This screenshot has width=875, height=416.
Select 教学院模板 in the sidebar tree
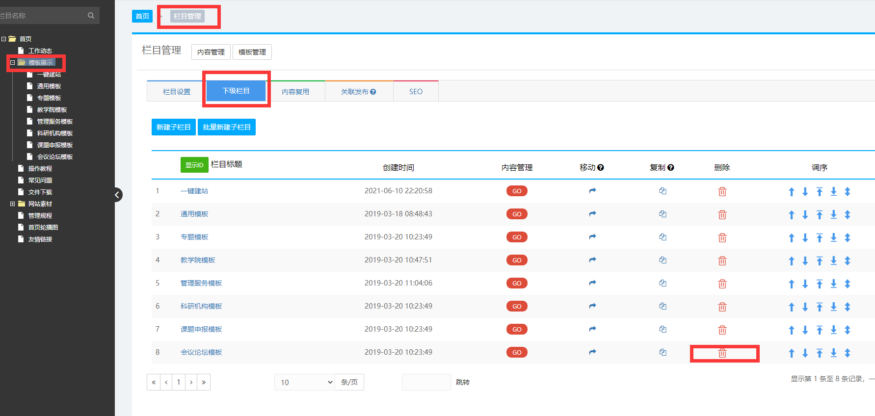pyautogui.click(x=52, y=109)
